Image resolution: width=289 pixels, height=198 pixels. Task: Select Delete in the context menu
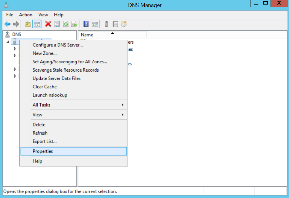(x=74, y=125)
